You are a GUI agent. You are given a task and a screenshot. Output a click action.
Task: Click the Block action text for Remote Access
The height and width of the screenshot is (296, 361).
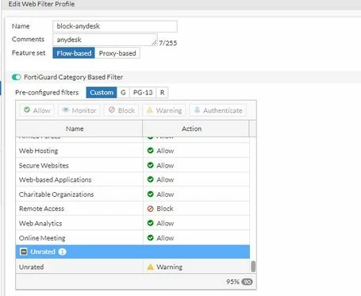(x=165, y=209)
